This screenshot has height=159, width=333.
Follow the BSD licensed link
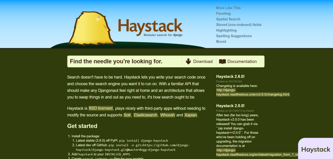coord(101,108)
